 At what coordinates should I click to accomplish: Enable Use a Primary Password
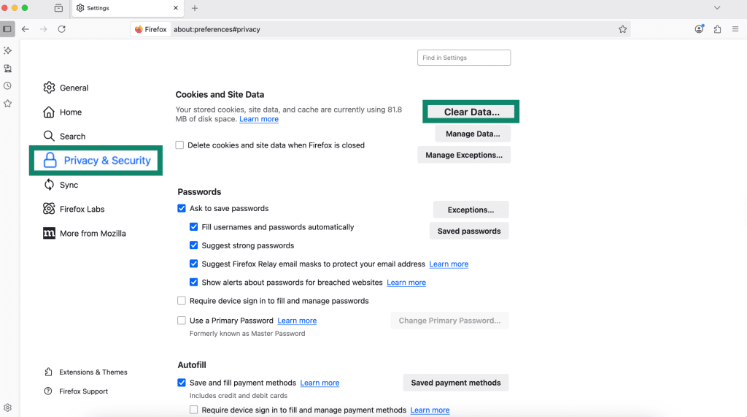[182, 321]
